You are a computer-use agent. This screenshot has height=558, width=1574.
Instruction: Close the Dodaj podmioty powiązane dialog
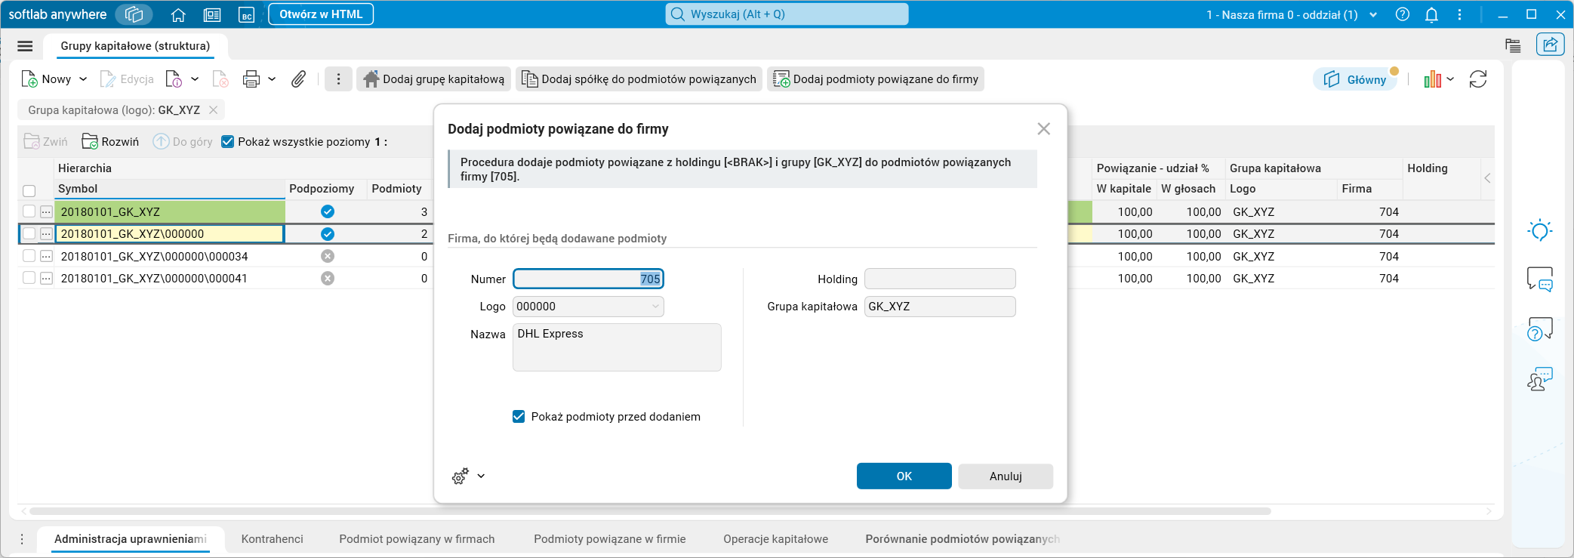click(1044, 129)
